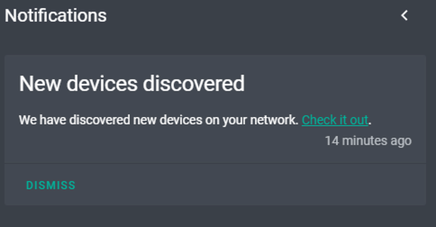Close the Notifications panel with the chevron
Image resolution: width=436 pixels, height=227 pixels.
(405, 15)
